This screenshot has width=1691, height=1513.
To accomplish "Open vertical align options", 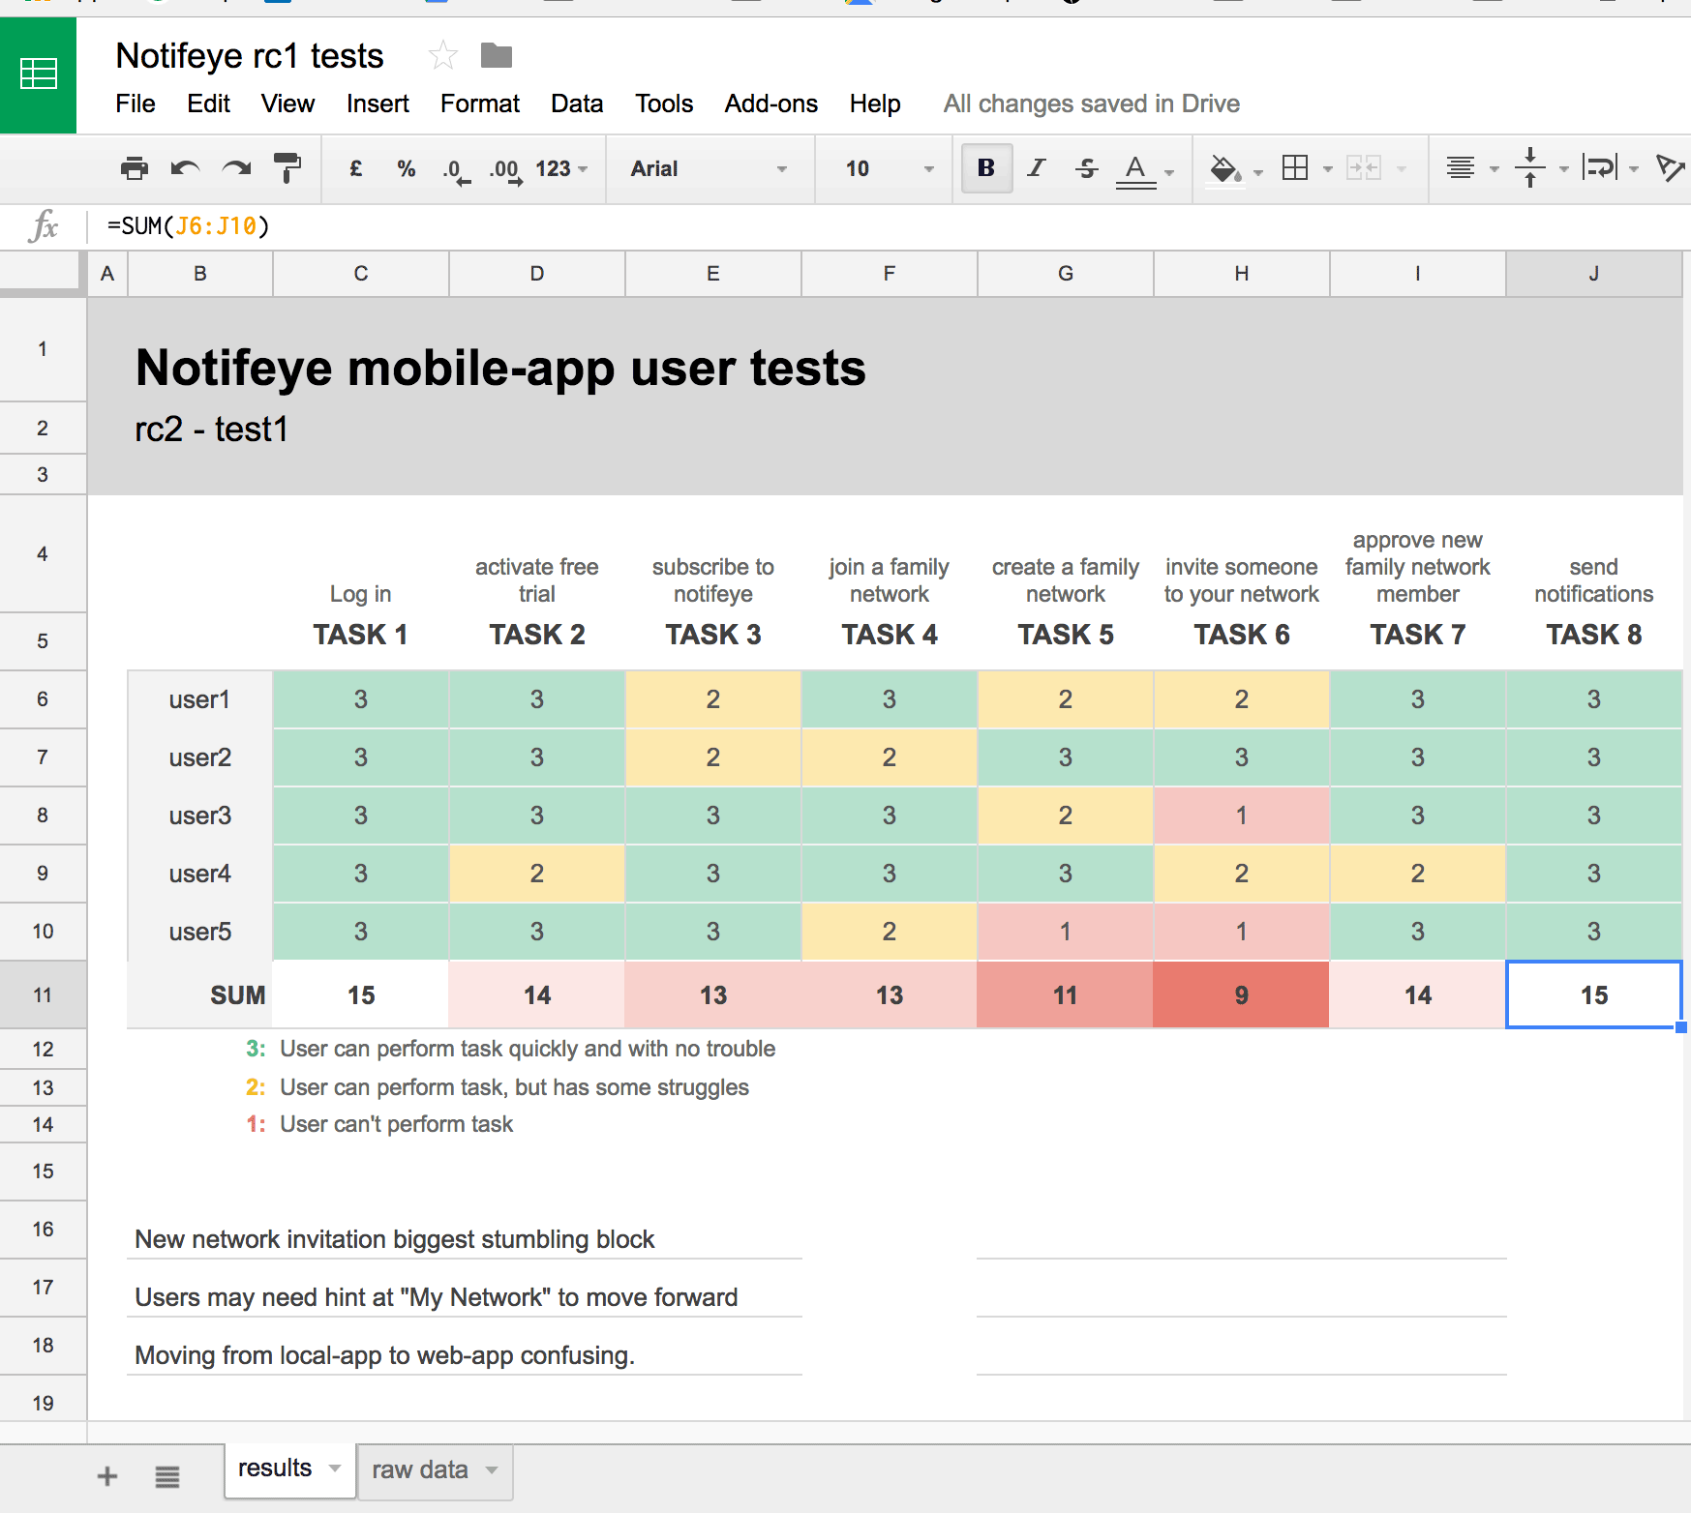I will 1530,168.
